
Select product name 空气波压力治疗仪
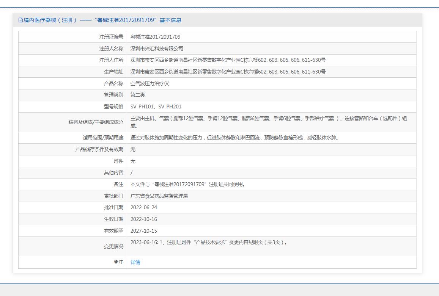(x=149, y=83)
